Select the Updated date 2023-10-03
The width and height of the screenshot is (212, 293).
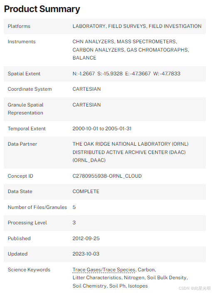86,254
